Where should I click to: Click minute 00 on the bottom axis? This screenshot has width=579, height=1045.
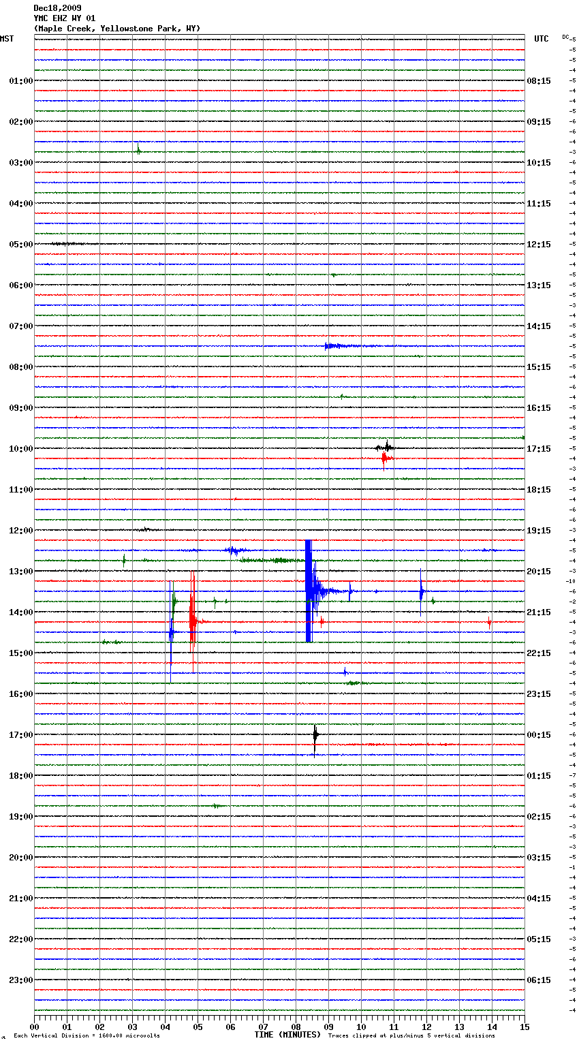[34, 1027]
